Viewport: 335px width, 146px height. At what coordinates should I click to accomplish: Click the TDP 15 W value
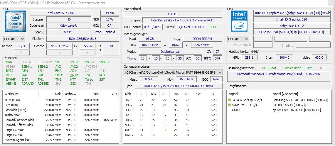point(110,19)
